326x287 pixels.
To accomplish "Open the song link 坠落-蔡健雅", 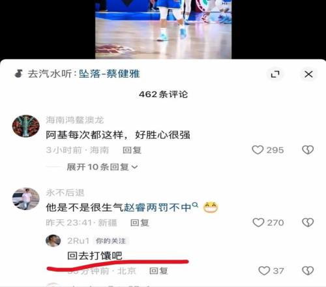I will click(109, 74).
